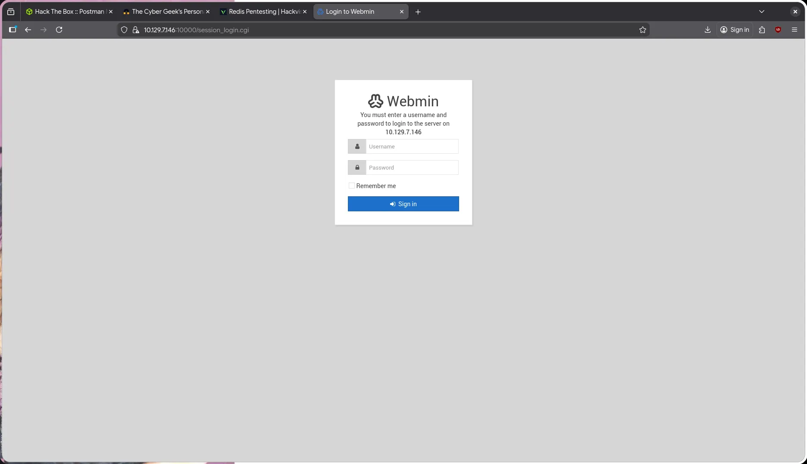Open the uBlock Origin extension icon
Image resolution: width=807 pixels, height=464 pixels.
[778, 30]
